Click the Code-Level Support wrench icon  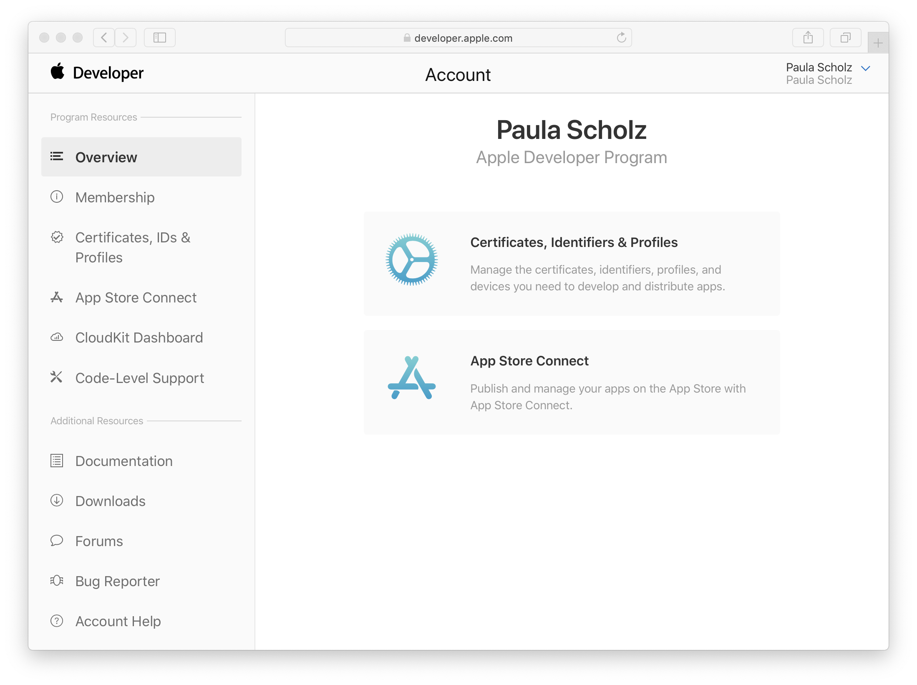click(x=56, y=378)
